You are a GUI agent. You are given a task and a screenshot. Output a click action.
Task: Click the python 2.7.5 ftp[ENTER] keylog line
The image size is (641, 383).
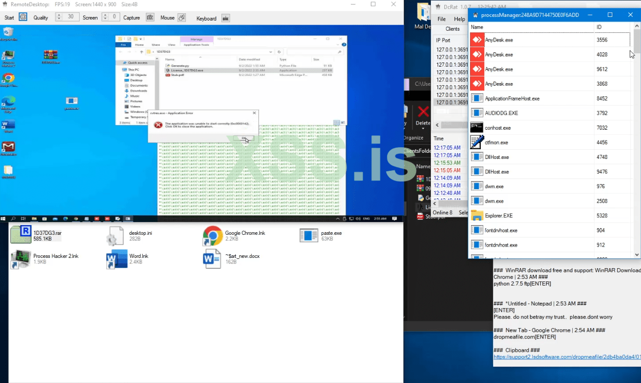(x=522, y=284)
